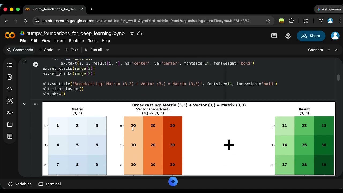The width and height of the screenshot is (343, 193).
Task: Add a Code cell
Action: [46, 50]
